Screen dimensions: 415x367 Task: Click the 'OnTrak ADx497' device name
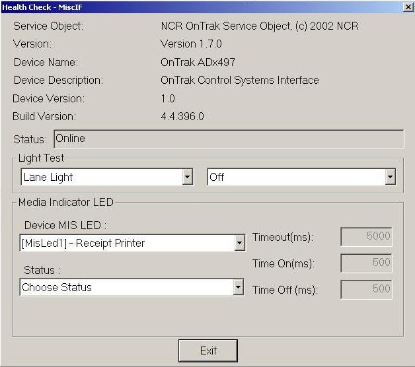[198, 63]
